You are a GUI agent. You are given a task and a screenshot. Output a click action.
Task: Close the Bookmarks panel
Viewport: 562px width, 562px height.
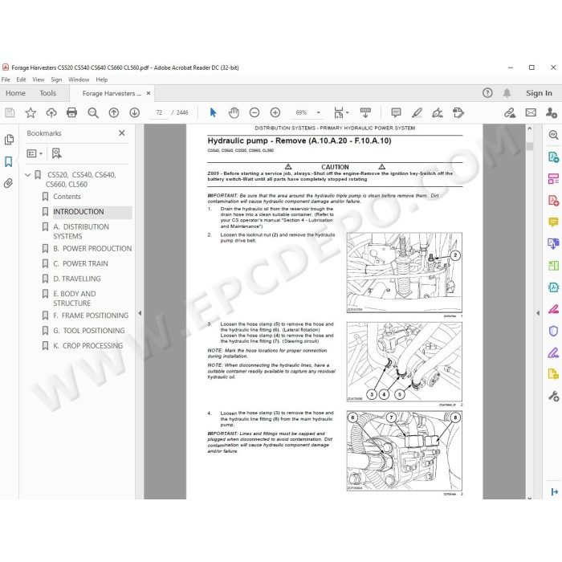122,133
